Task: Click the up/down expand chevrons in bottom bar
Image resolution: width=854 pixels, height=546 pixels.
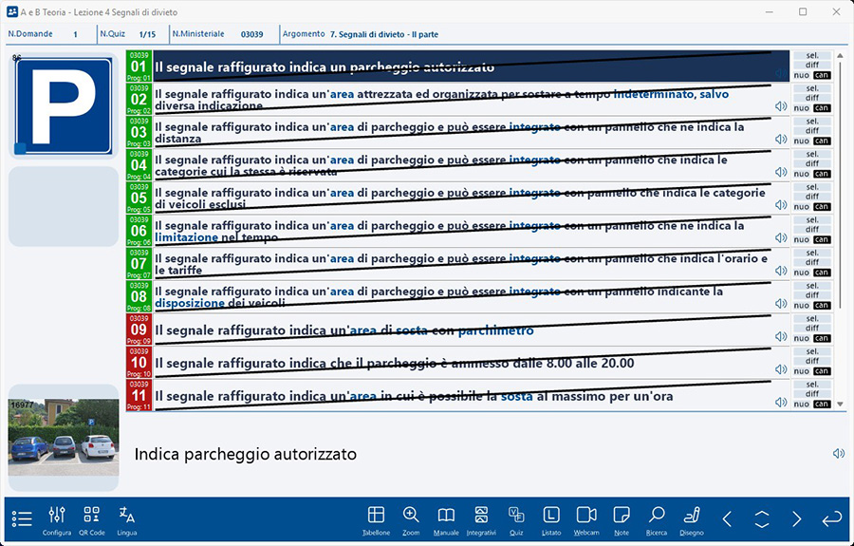Action: point(762,518)
